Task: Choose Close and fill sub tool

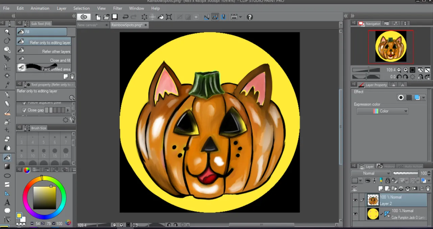Action: pos(44,60)
